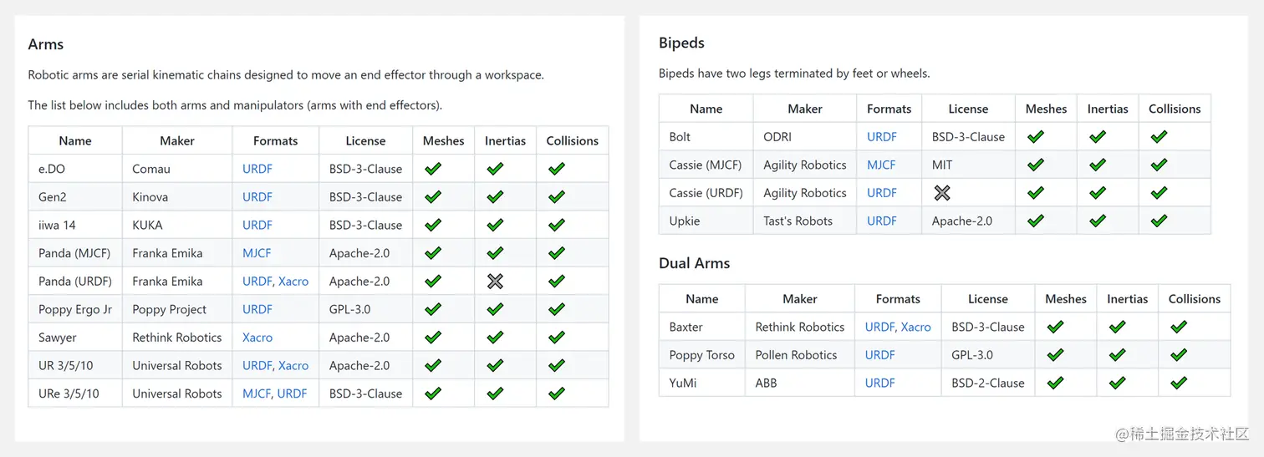Click the Inertias checkmark for Upkie
This screenshot has height=457, width=1264.
click(x=1098, y=221)
